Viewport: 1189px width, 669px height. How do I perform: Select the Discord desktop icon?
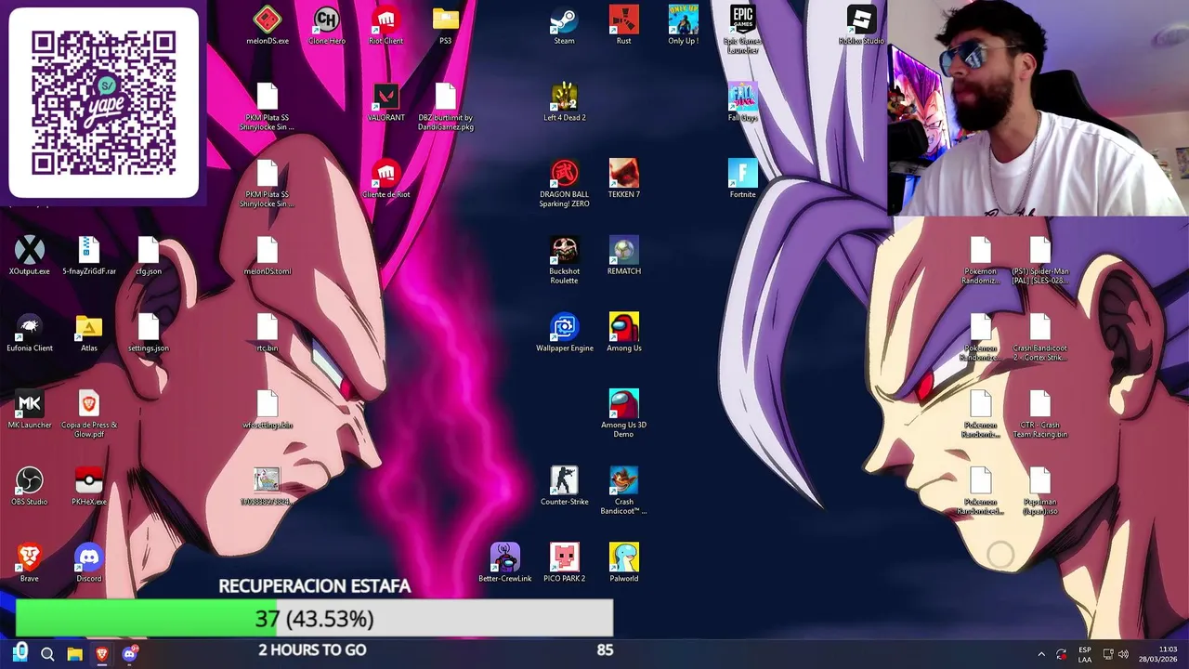coord(88,564)
